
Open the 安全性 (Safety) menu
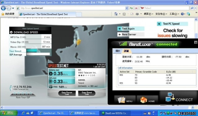161,14
